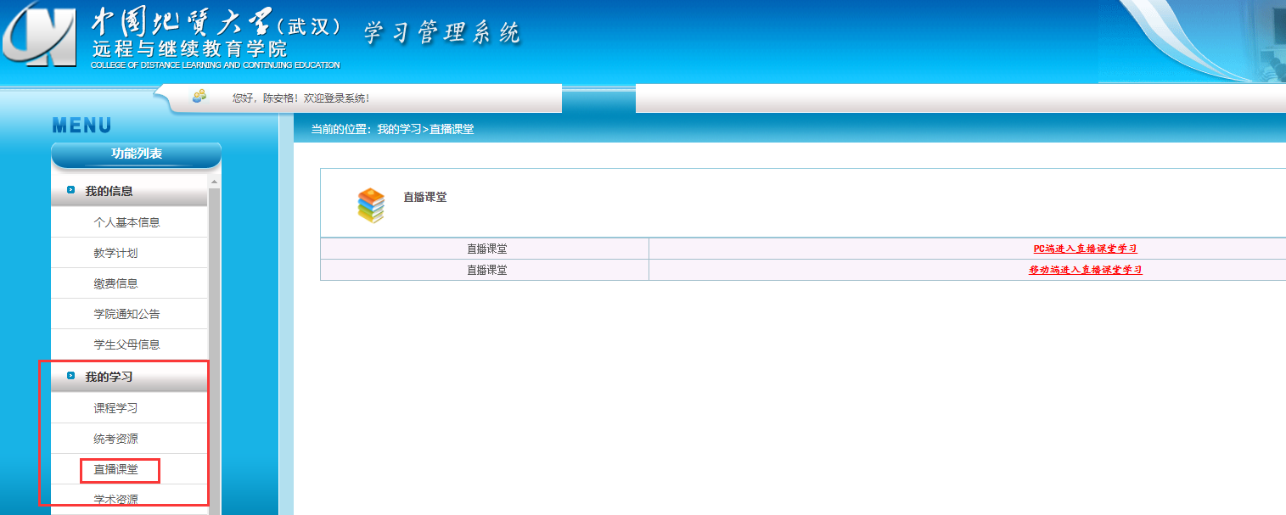This screenshot has height=515, width=1286.
Task: Click the sidebar scrollbar up arrow
Action: tap(214, 182)
